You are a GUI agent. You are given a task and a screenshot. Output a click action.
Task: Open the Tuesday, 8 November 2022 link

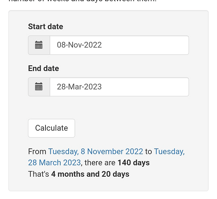[x=95, y=152]
